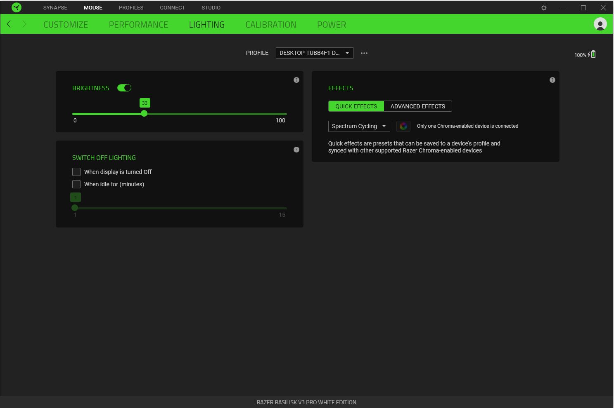Image resolution: width=614 pixels, height=408 pixels.
Task: Click the brightness slider handle at 33
Action: (144, 113)
